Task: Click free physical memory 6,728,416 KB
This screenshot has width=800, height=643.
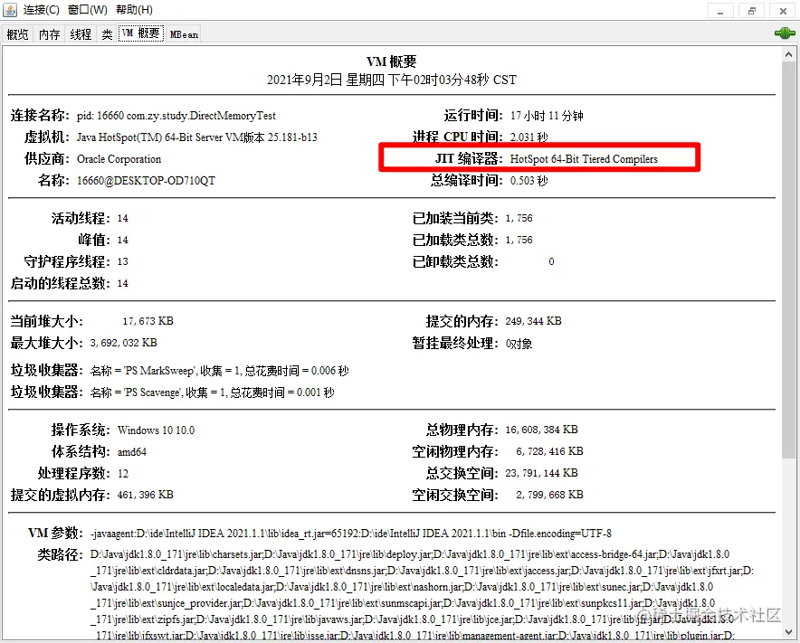Action: point(549,451)
